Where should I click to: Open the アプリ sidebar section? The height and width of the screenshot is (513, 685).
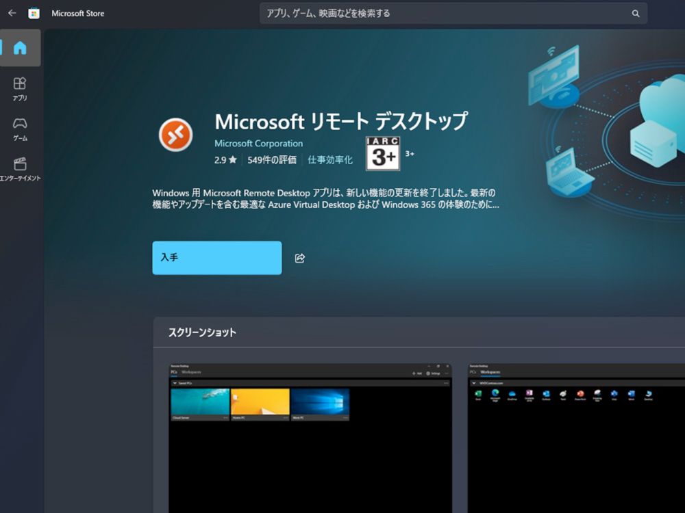[20, 89]
